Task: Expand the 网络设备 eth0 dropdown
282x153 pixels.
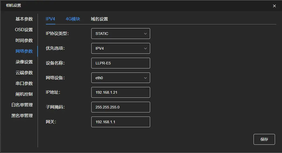Action: [x=121, y=78]
